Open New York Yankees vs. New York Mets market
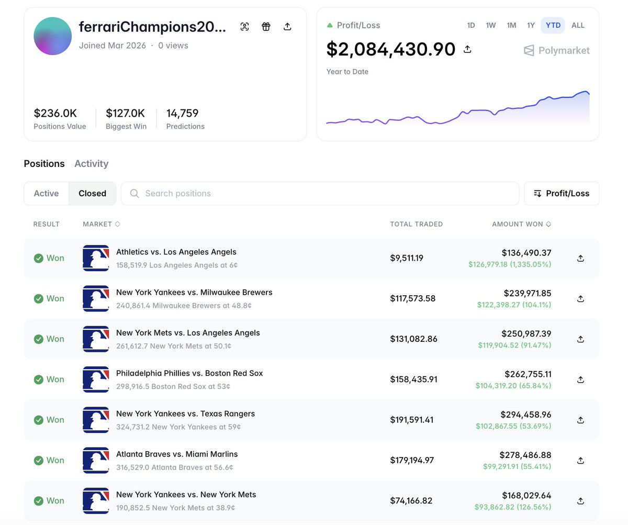 [186, 494]
